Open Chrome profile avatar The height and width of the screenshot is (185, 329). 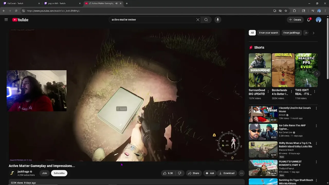point(319,11)
